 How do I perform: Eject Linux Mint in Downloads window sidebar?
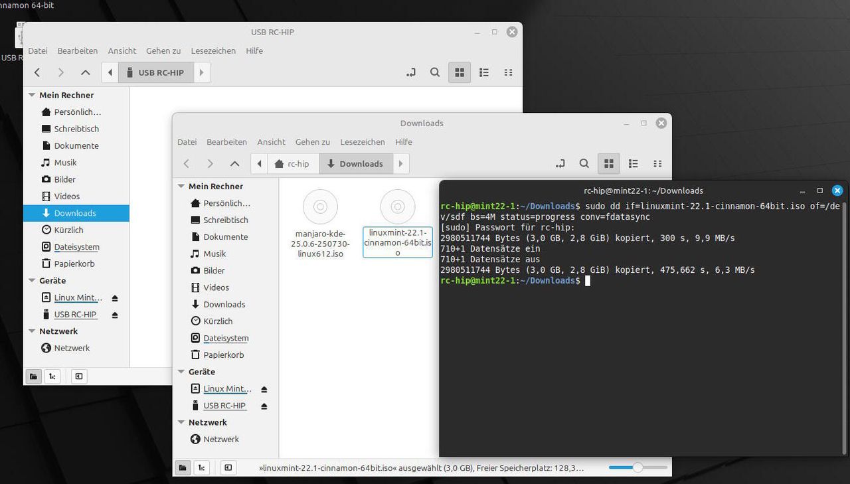(x=264, y=389)
